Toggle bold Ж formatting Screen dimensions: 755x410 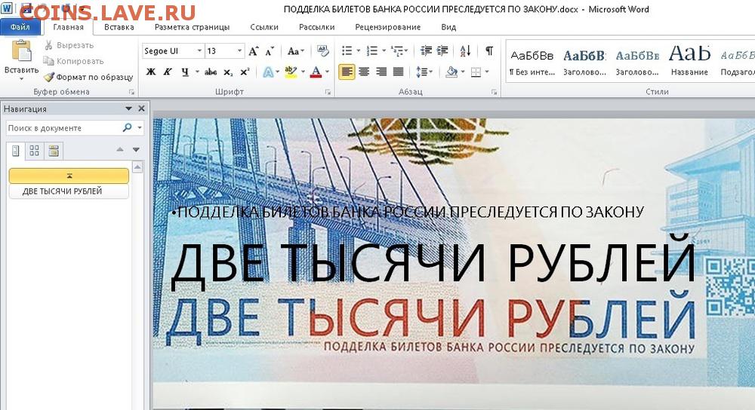[151, 72]
